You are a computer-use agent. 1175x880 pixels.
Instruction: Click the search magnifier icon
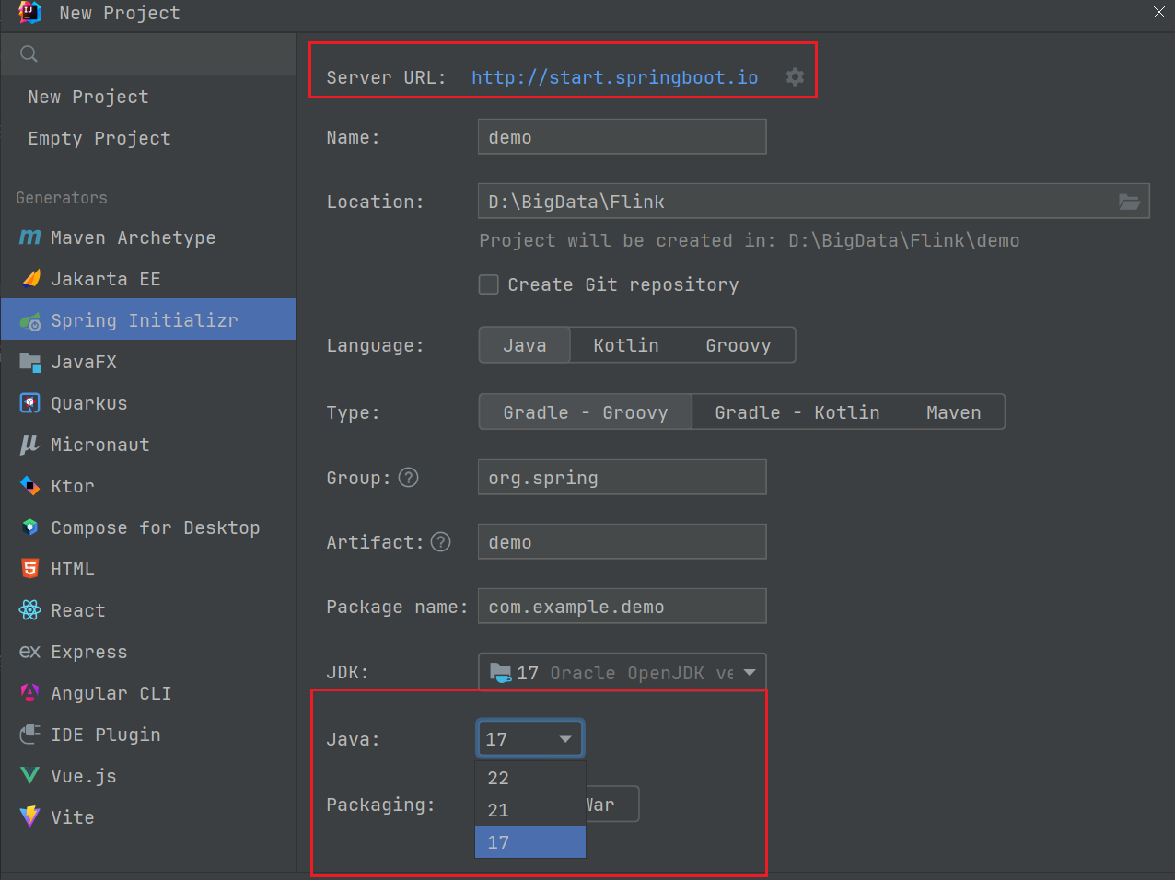pyautogui.click(x=29, y=54)
